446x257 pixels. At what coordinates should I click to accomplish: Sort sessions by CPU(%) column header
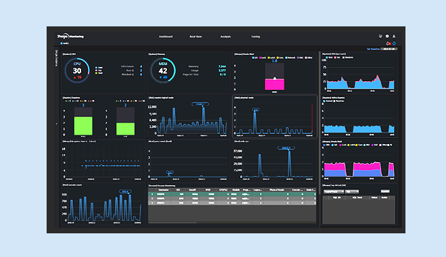pos(223,190)
